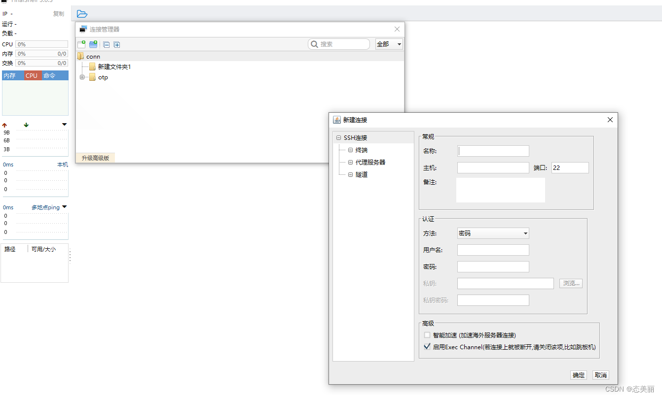The width and height of the screenshot is (662, 397).
Task: Click the 搜索 box in connection manager
Action: pyautogui.click(x=339, y=44)
